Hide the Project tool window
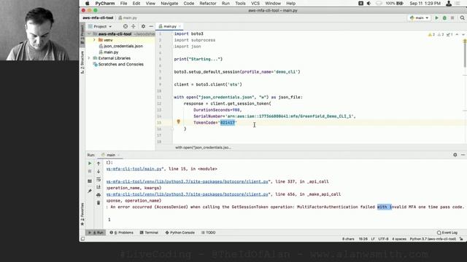The width and height of the screenshot is (467, 262). click(151, 26)
